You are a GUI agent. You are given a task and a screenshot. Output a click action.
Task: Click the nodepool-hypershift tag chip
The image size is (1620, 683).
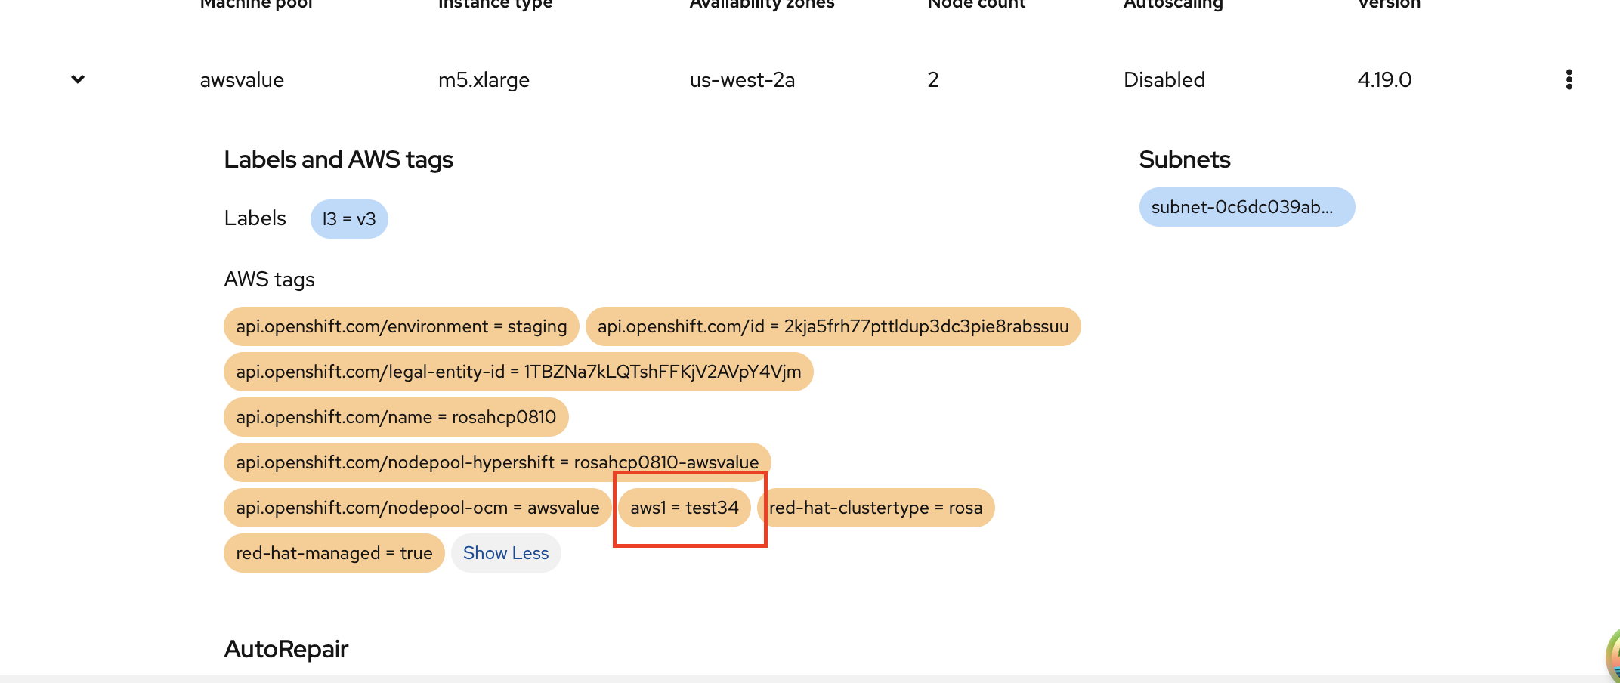pyautogui.click(x=497, y=462)
